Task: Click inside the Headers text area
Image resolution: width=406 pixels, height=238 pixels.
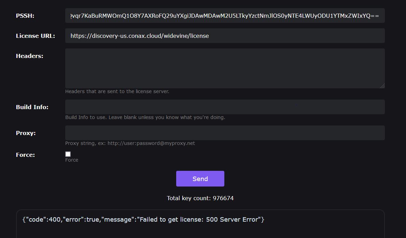Action: coord(225,68)
